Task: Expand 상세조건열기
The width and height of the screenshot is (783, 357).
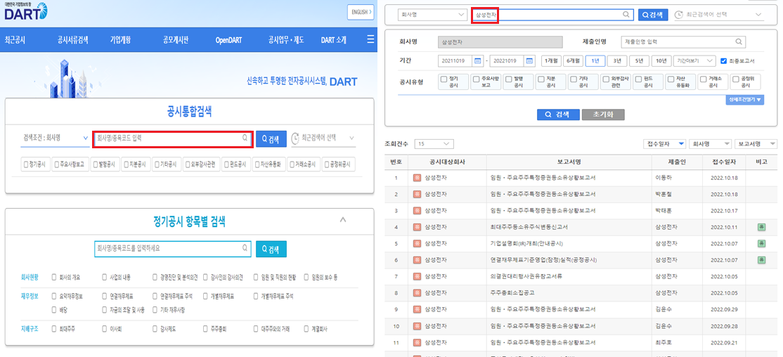Action: 746,100
